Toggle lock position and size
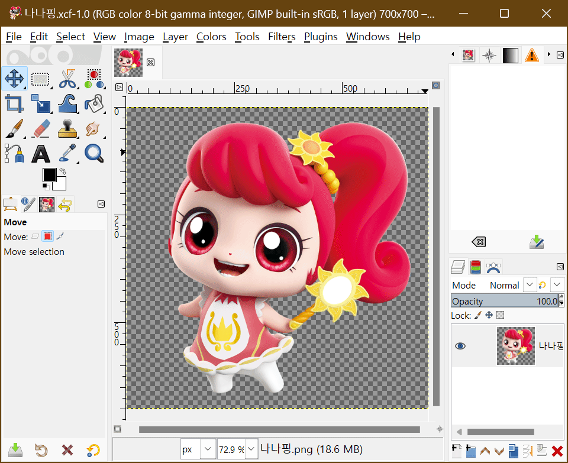Viewport: 568px width, 463px height. pyautogui.click(x=489, y=315)
